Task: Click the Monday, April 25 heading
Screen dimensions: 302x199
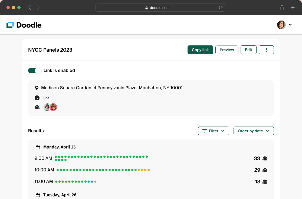Action: 59,147
